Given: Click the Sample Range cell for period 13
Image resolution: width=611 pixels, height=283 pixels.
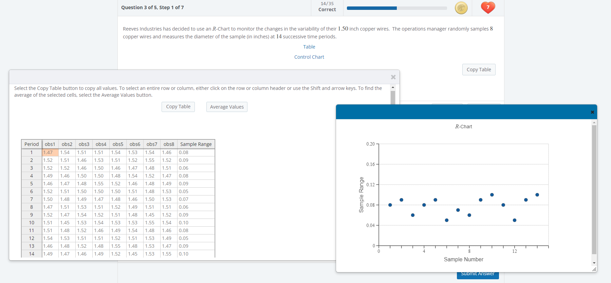Looking at the screenshot, I should click(x=196, y=246).
